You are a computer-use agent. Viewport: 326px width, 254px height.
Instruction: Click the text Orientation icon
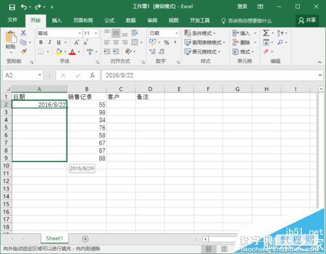click(x=128, y=51)
